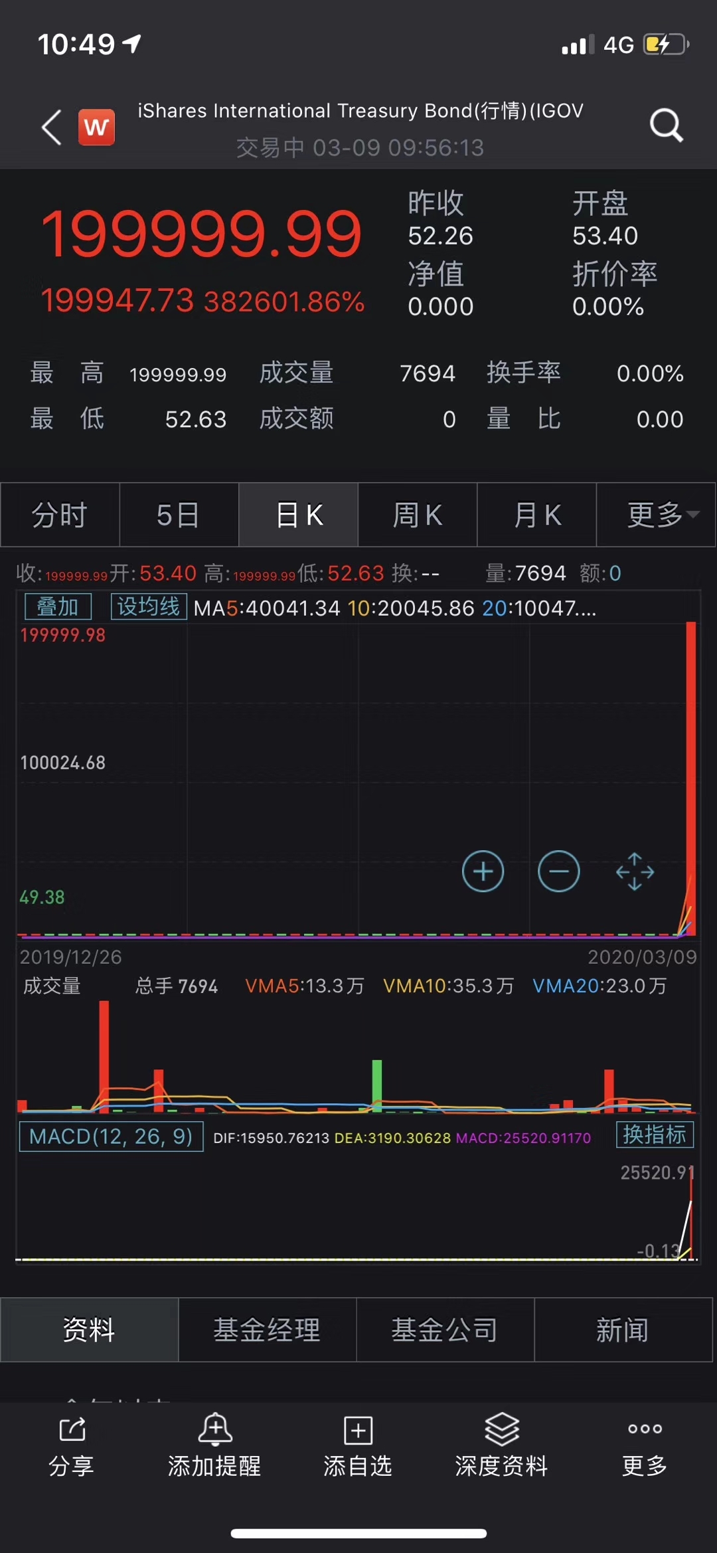Tap chart start date 2019/12/26
717x1553 pixels.
[71, 957]
